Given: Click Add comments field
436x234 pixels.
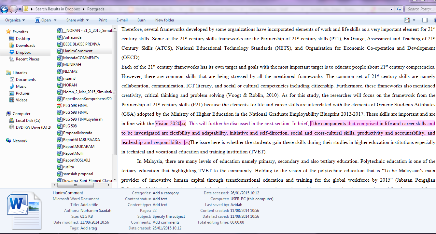Looking at the screenshot, I should pyautogui.click(x=166, y=222).
